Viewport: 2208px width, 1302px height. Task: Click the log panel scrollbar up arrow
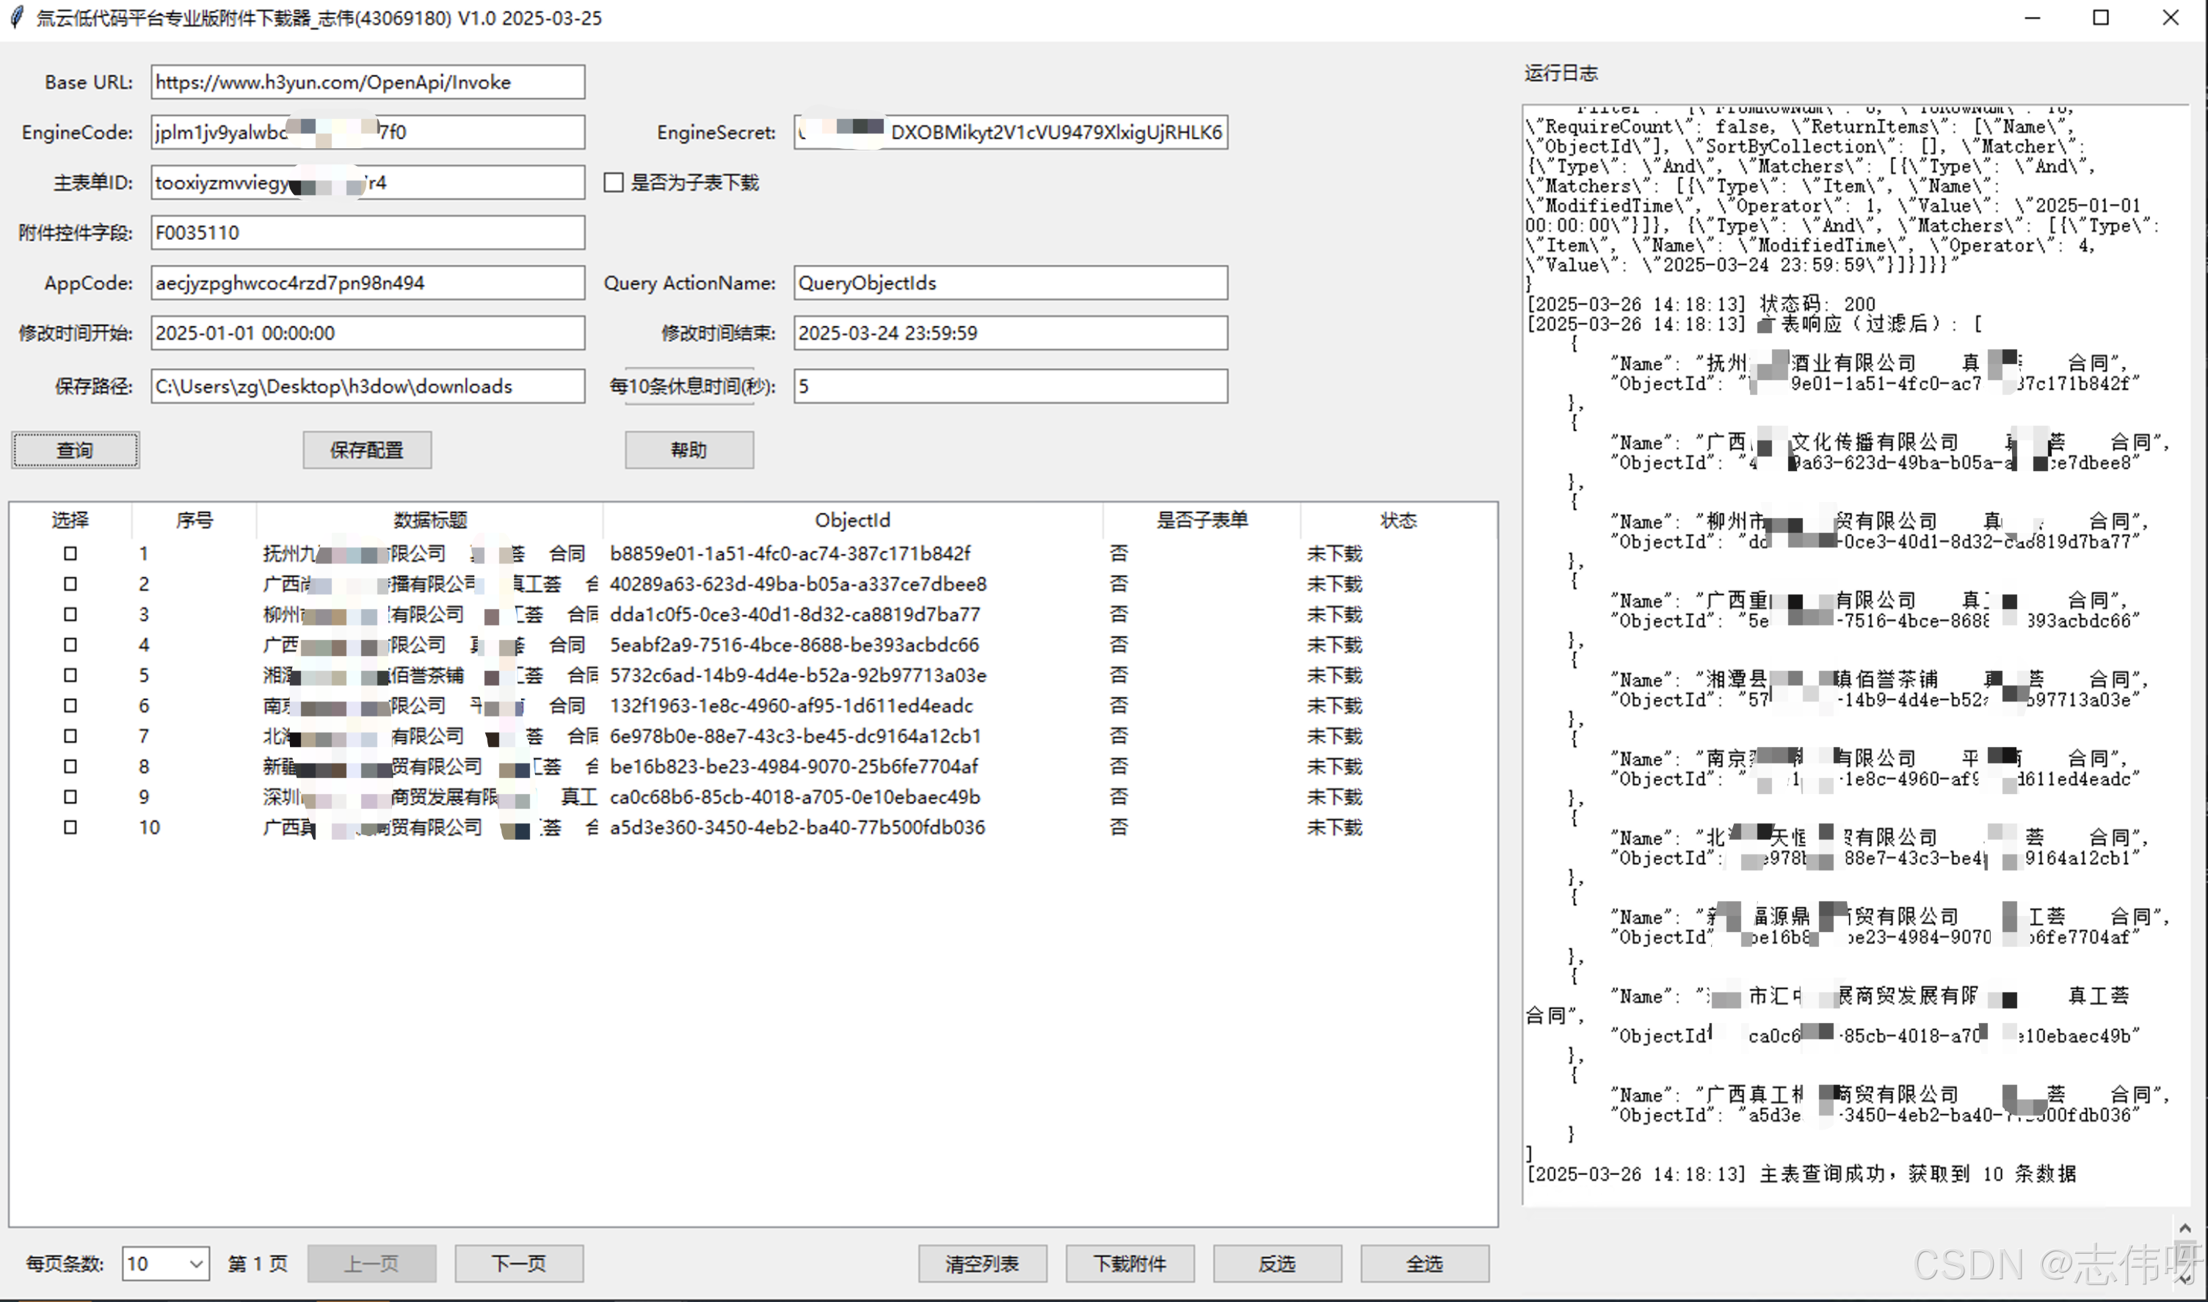[2185, 1229]
